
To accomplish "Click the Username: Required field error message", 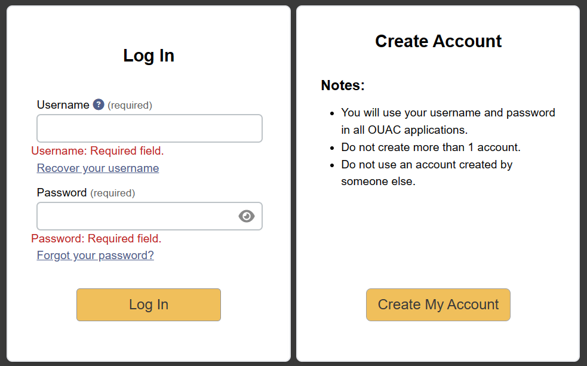I will coord(97,151).
